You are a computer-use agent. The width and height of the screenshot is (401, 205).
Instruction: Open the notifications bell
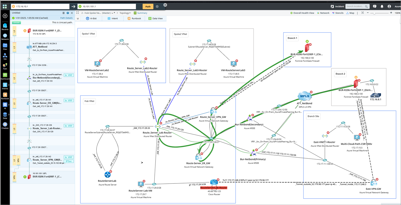(382, 6)
